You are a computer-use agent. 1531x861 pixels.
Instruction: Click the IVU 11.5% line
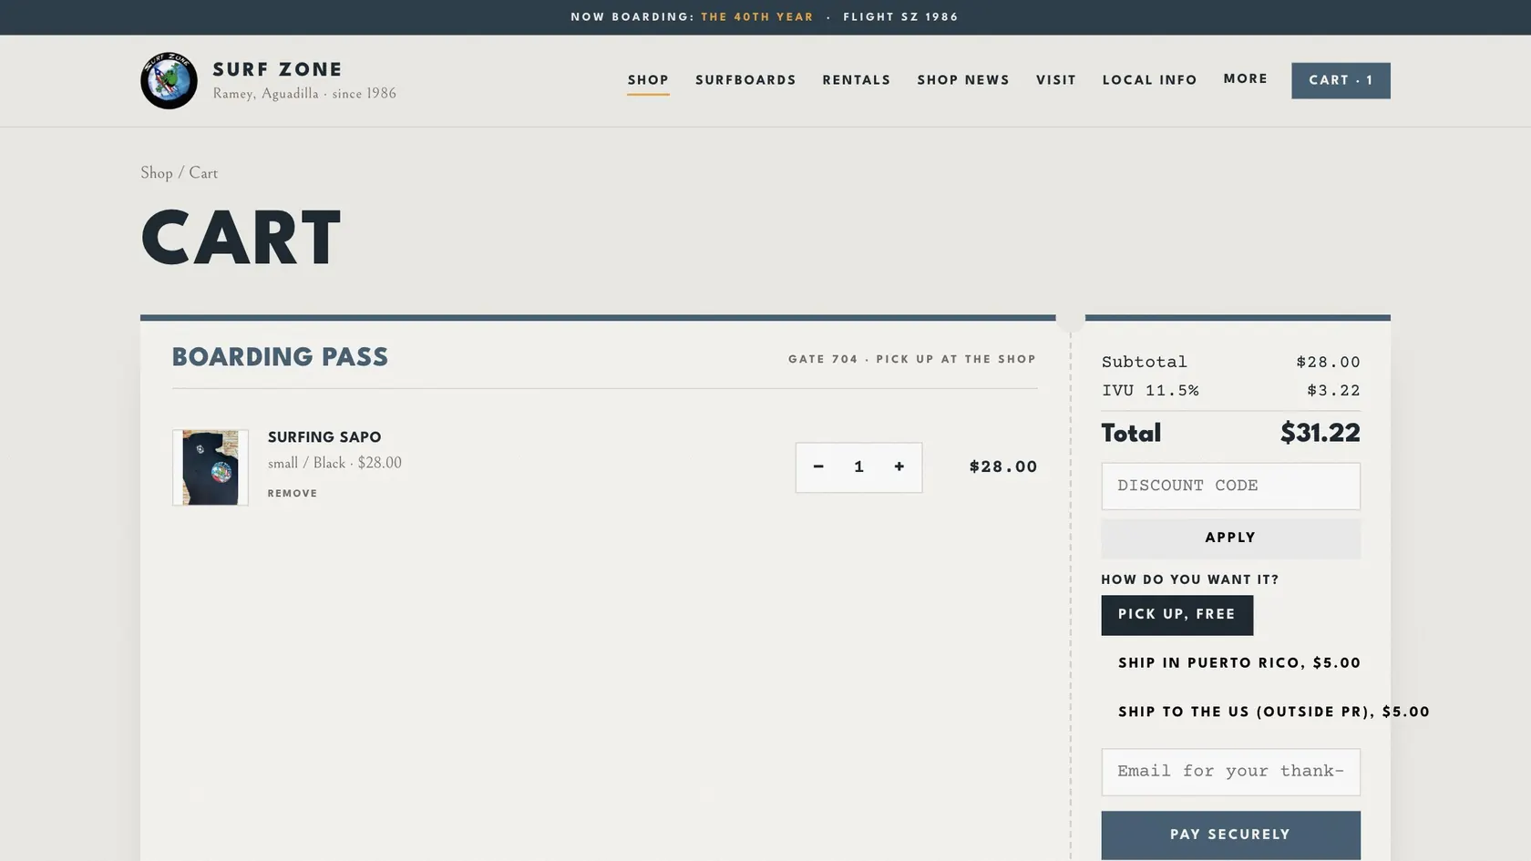tap(1230, 391)
